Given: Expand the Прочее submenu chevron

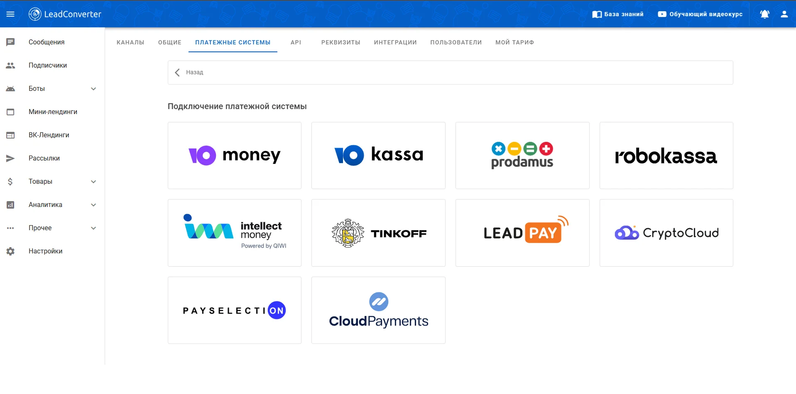Looking at the screenshot, I should click(93, 228).
